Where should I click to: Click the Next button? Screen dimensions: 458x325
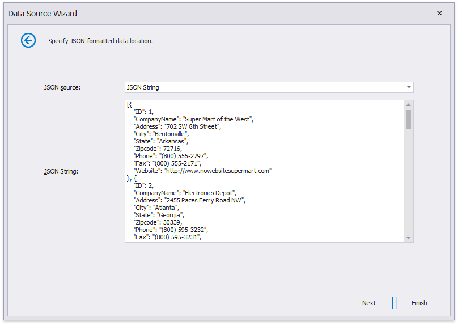click(x=368, y=303)
